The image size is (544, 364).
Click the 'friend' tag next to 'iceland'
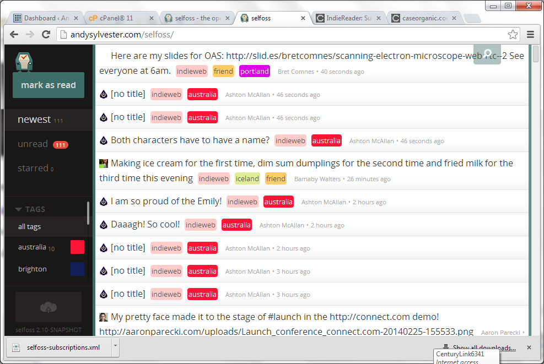point(276,178)
